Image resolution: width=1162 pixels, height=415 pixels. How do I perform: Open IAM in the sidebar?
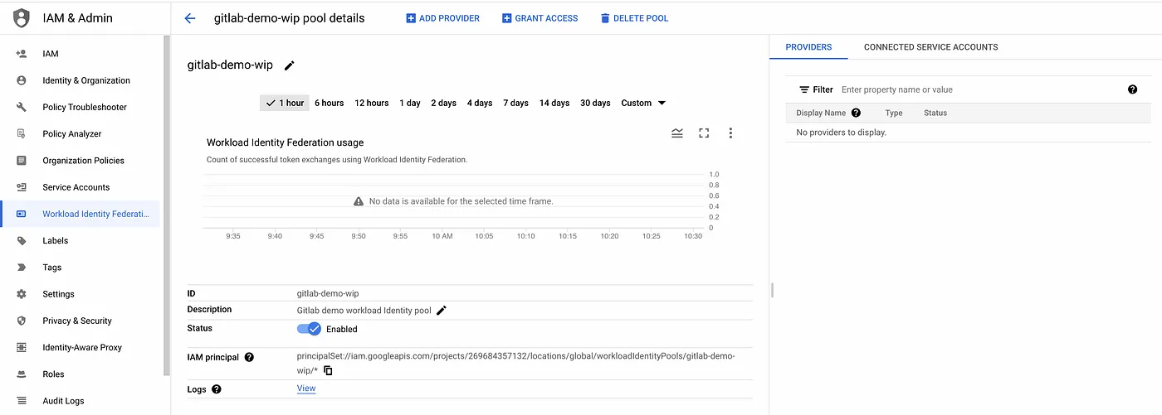pyautogui.click(x=51, y=54)
